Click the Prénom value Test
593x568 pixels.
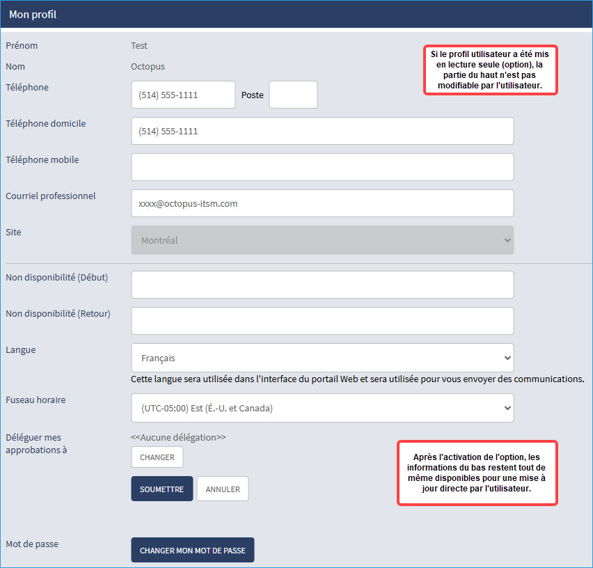[x=139, y=46]
